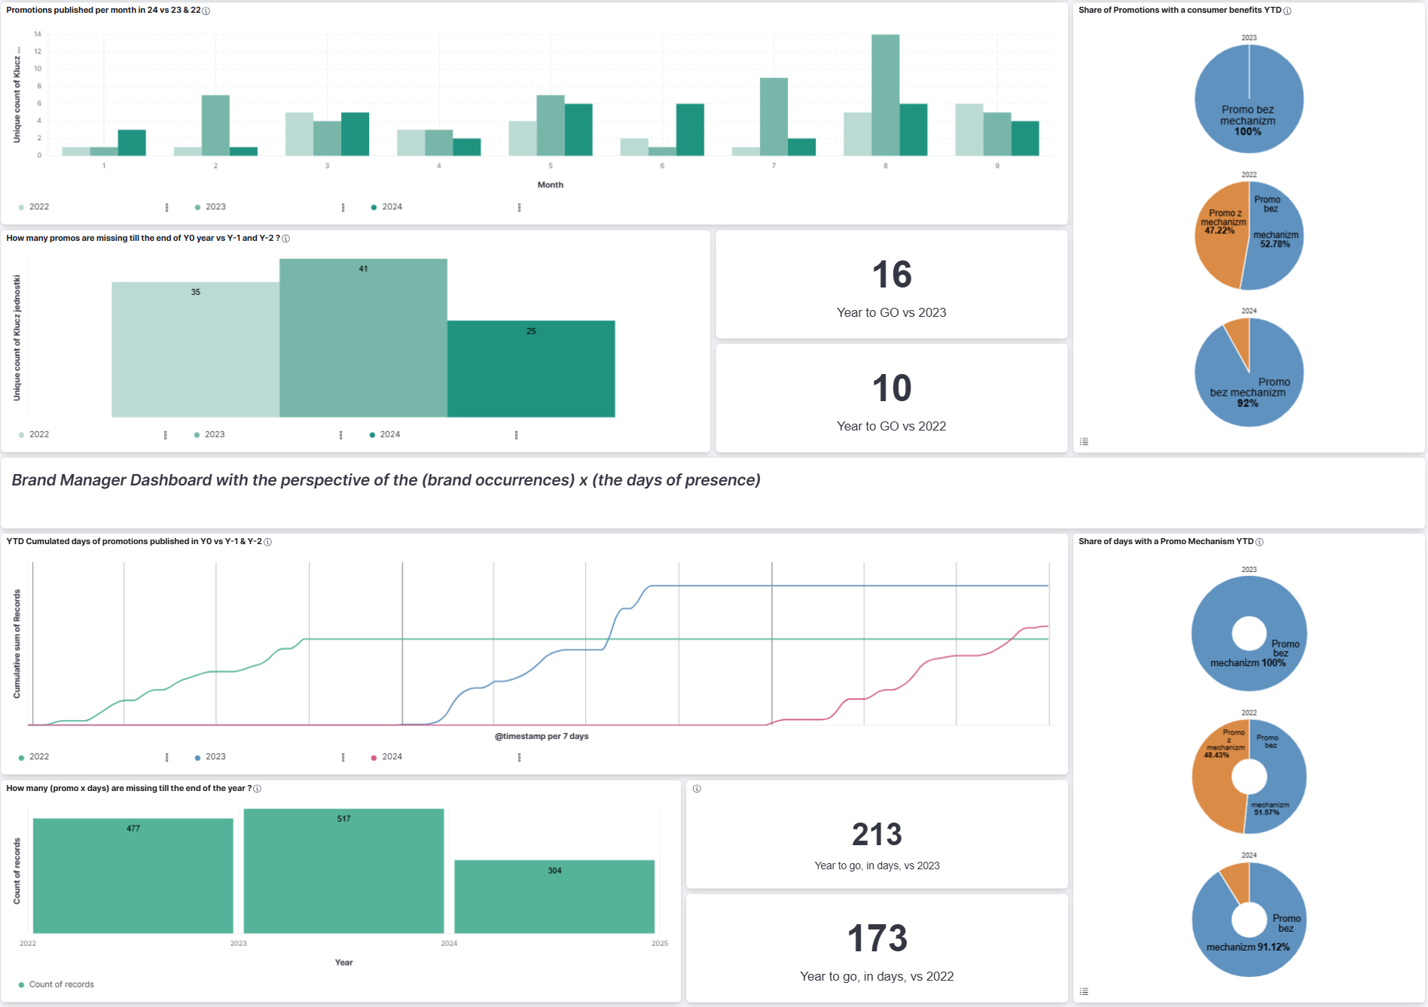The image size is (1428, 1007).
Task: Click Year axis label under records chart
Action: (343, 963)
